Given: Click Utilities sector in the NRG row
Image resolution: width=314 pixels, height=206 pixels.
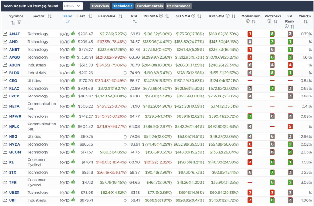Looking at the screenshot, I should 34,136.
